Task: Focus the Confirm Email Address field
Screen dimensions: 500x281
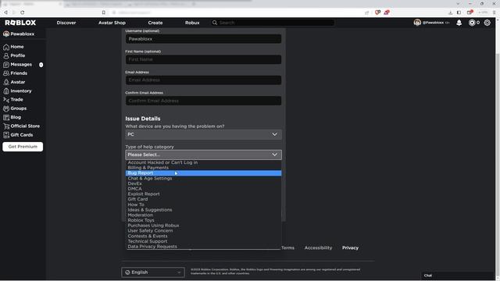Action: click(x=203, y=101)
